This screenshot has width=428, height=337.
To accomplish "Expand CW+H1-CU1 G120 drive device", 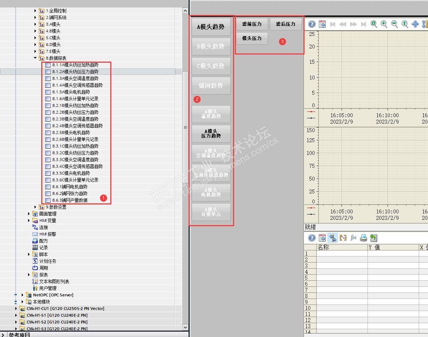I will [x=16, y=309].
